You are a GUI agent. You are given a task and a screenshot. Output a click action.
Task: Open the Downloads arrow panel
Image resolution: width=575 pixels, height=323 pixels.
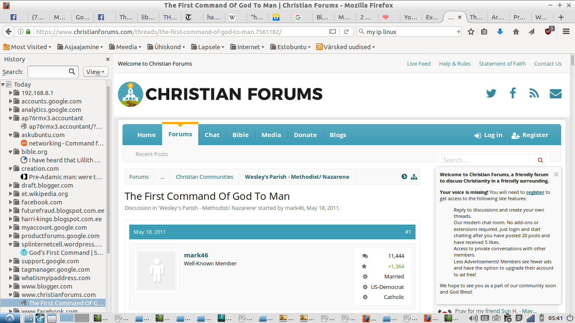pos(500,32)
